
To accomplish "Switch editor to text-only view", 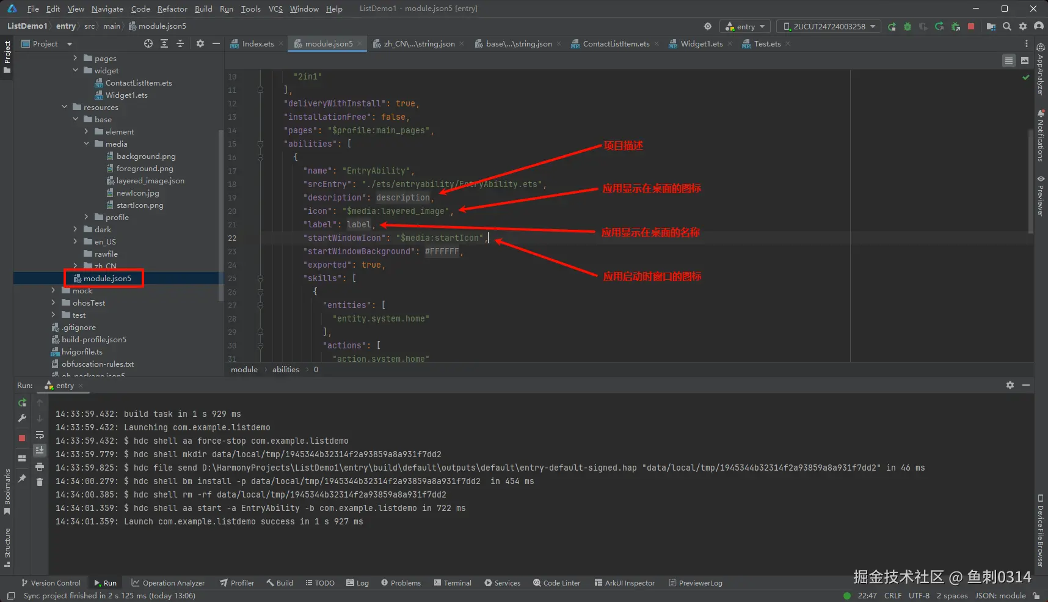I will 1009,61.
